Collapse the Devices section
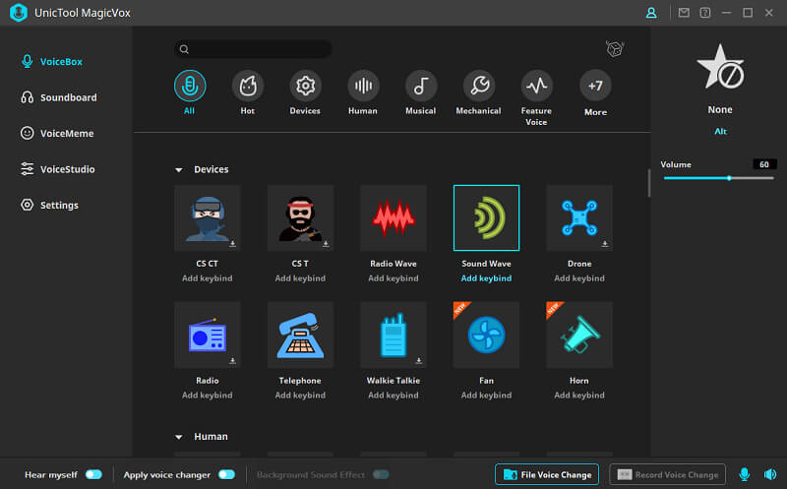 point(179,170)
